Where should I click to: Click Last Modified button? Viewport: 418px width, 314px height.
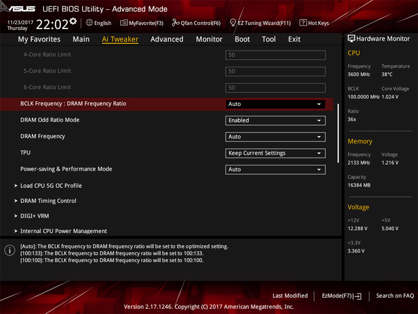point(290,296)
